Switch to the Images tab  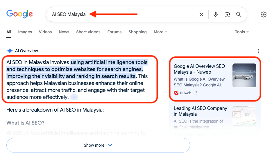[x=25, y=32]
